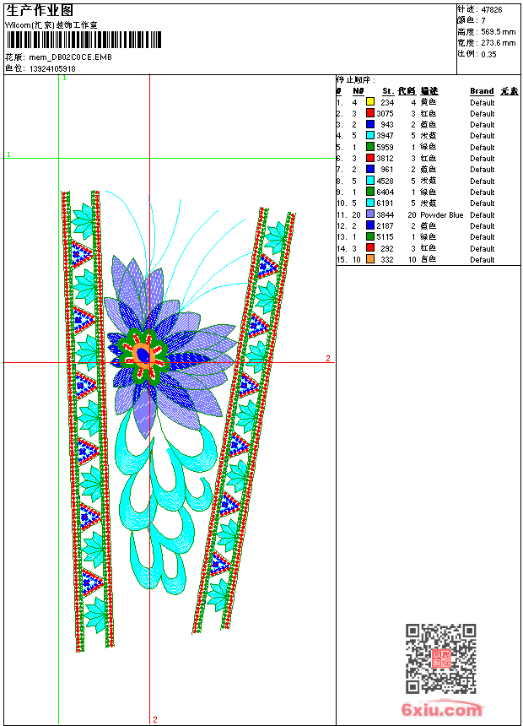Click the green marker 1 at top ruler

point(64,78)
